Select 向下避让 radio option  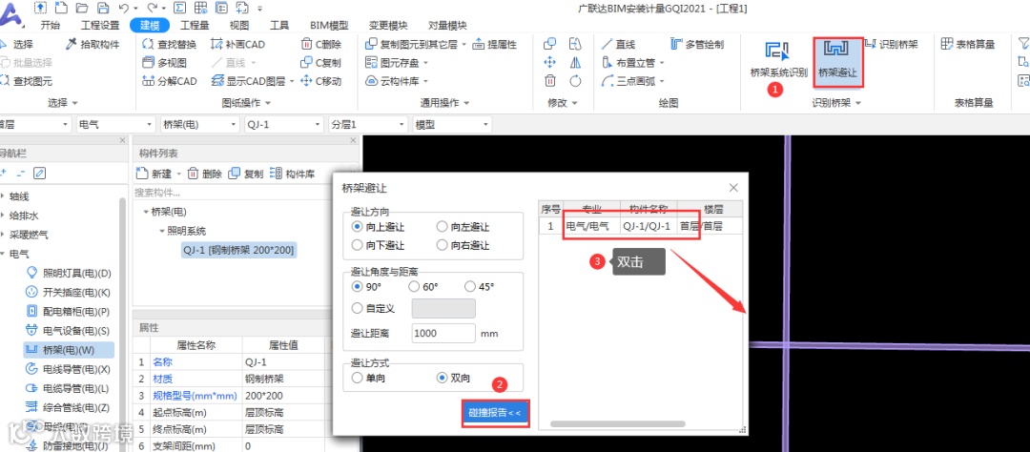pos(379,245)
